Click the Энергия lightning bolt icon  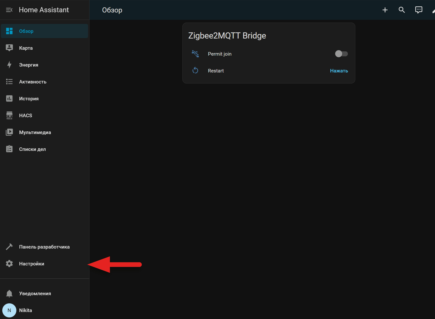pyautogui.click(x=9, y=65)
